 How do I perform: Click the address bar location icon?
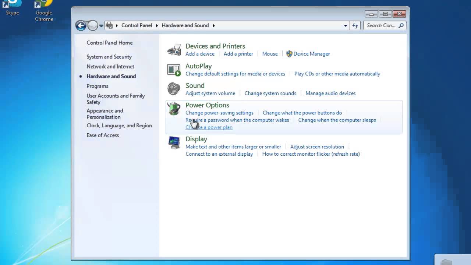point(109,25)
